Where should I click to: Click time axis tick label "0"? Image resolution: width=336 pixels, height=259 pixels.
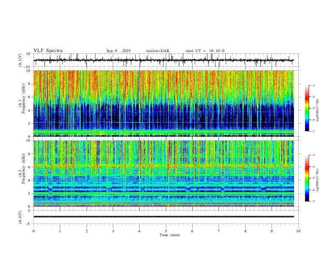pyautogui.click(x=34, y=231)
